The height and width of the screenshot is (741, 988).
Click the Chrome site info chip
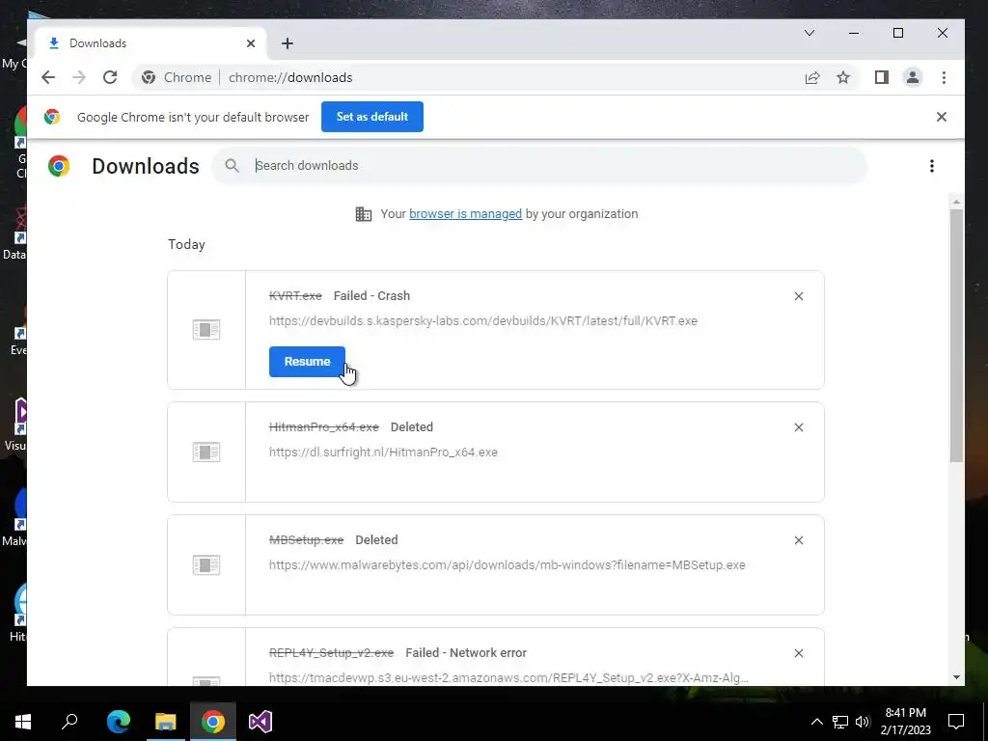coord(177,77)
